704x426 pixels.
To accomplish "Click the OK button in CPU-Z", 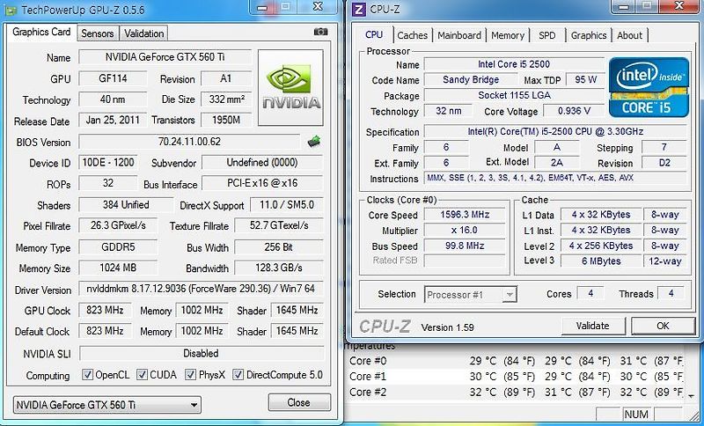I will pos(664,326).
